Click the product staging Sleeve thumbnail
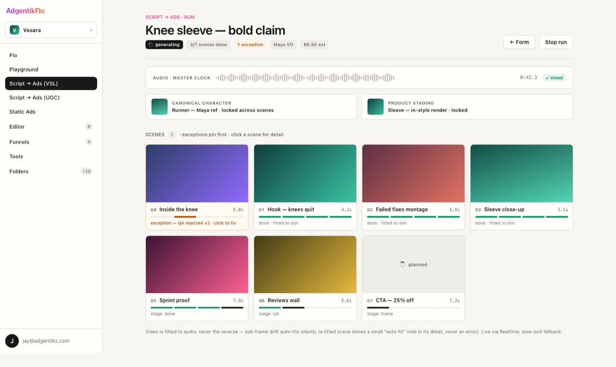The height and width of the screenshot is (367, 616). 375,107
